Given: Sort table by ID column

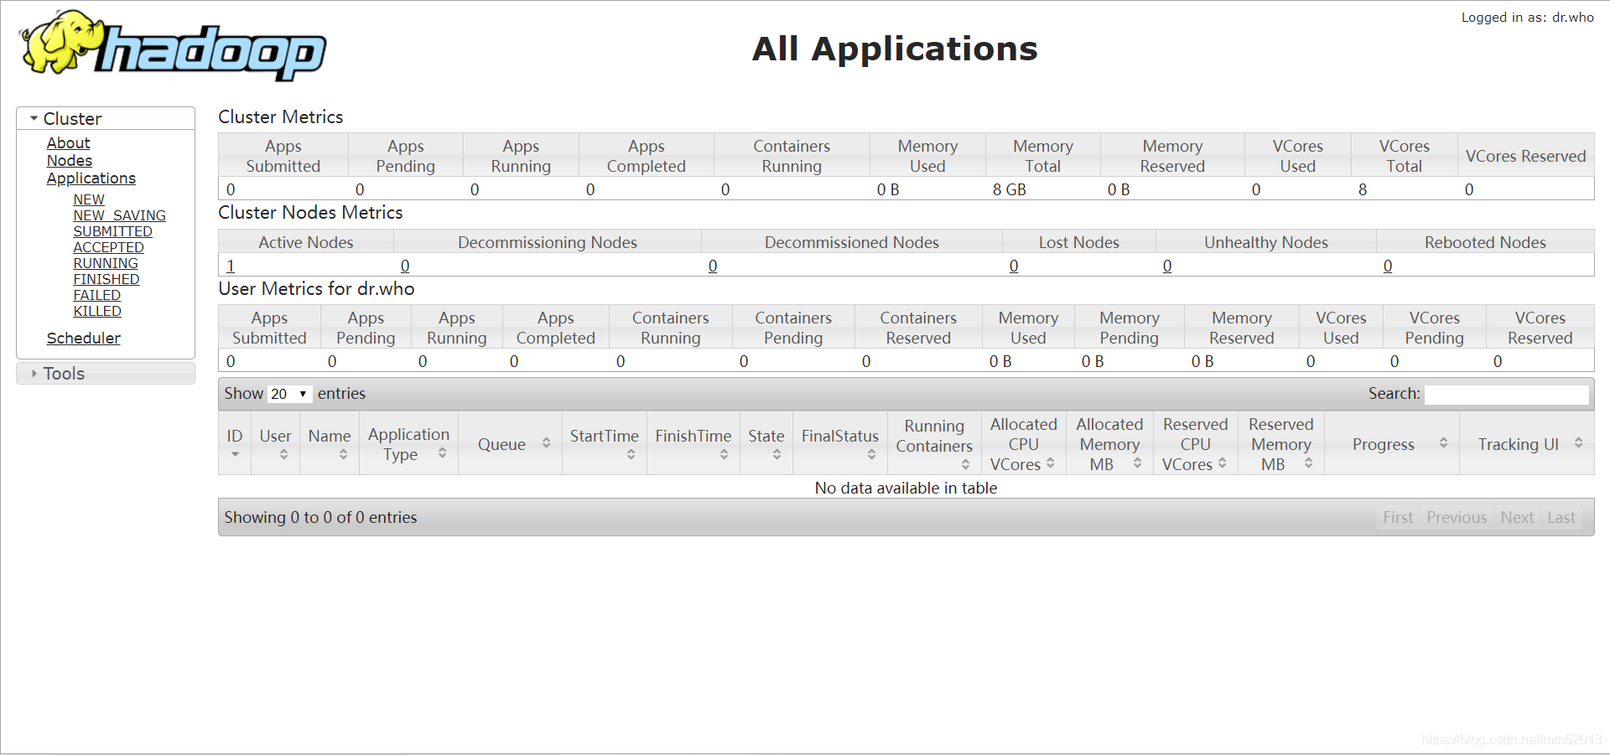Looking at the screenshot, I should coord(235,443).
